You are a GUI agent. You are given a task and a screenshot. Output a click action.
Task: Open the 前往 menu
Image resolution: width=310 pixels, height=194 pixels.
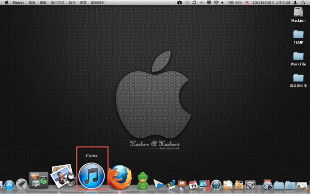tap(72, 2)
